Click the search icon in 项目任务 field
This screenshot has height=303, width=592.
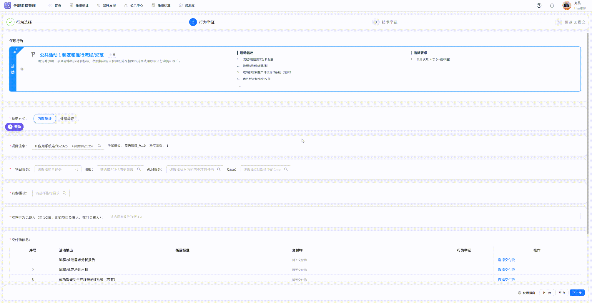[77, 169]
